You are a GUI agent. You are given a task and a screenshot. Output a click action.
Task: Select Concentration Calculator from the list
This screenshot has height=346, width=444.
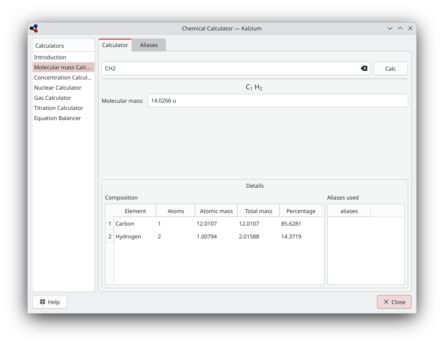point(63,77)
